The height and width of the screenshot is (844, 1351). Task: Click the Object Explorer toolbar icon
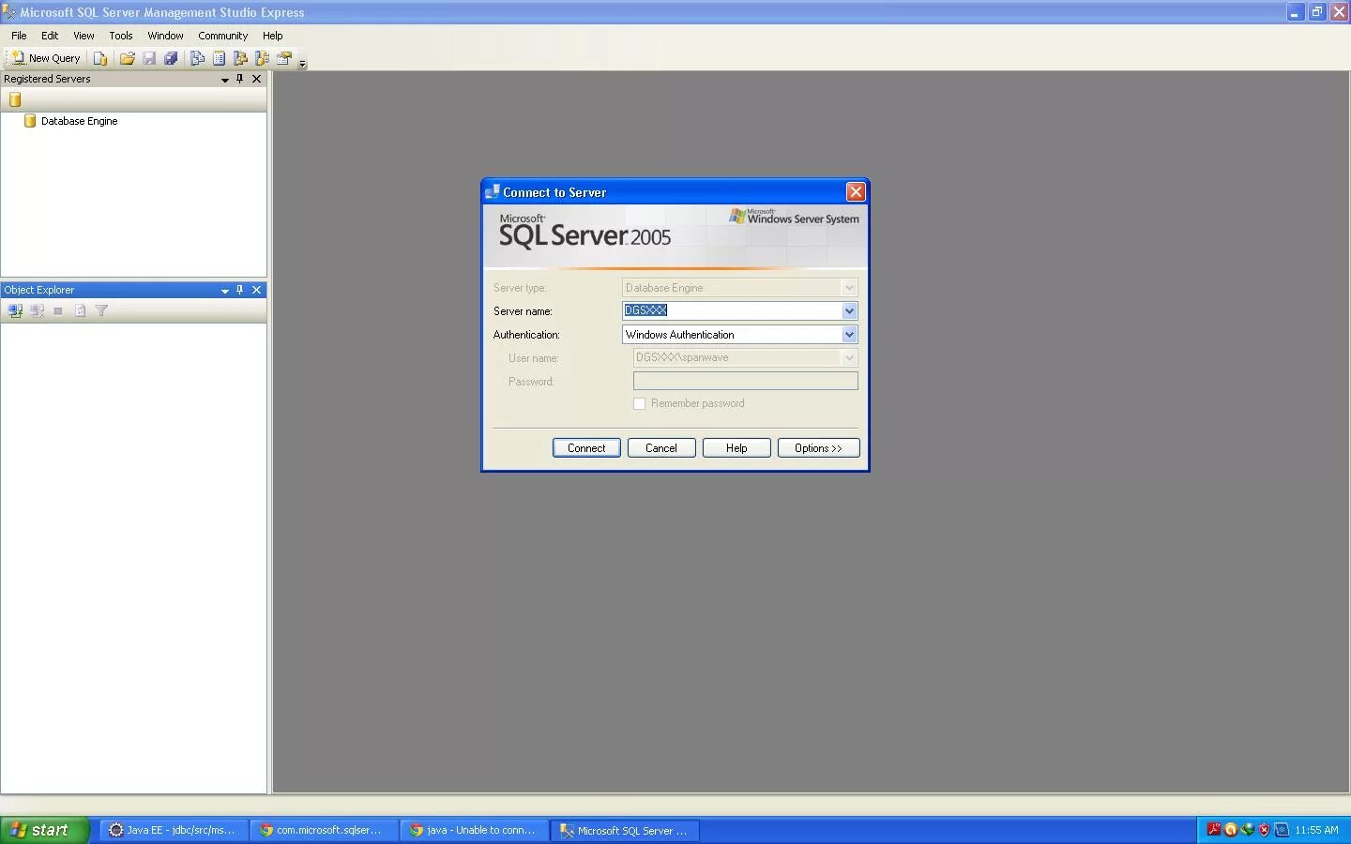(240, 58)
